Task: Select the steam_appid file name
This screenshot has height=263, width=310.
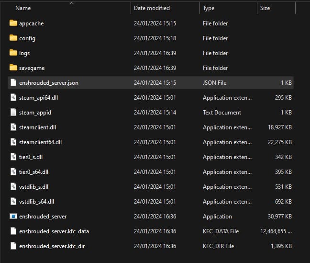Action: click(35, 113)
